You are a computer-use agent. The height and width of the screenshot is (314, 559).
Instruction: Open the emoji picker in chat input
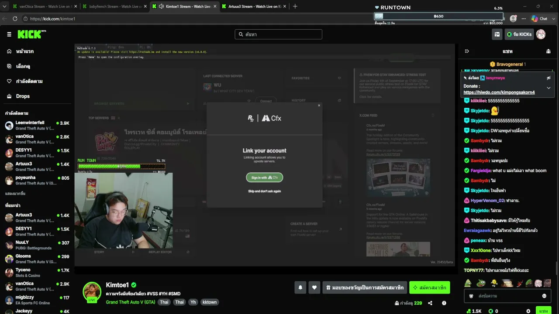point(544,296)
